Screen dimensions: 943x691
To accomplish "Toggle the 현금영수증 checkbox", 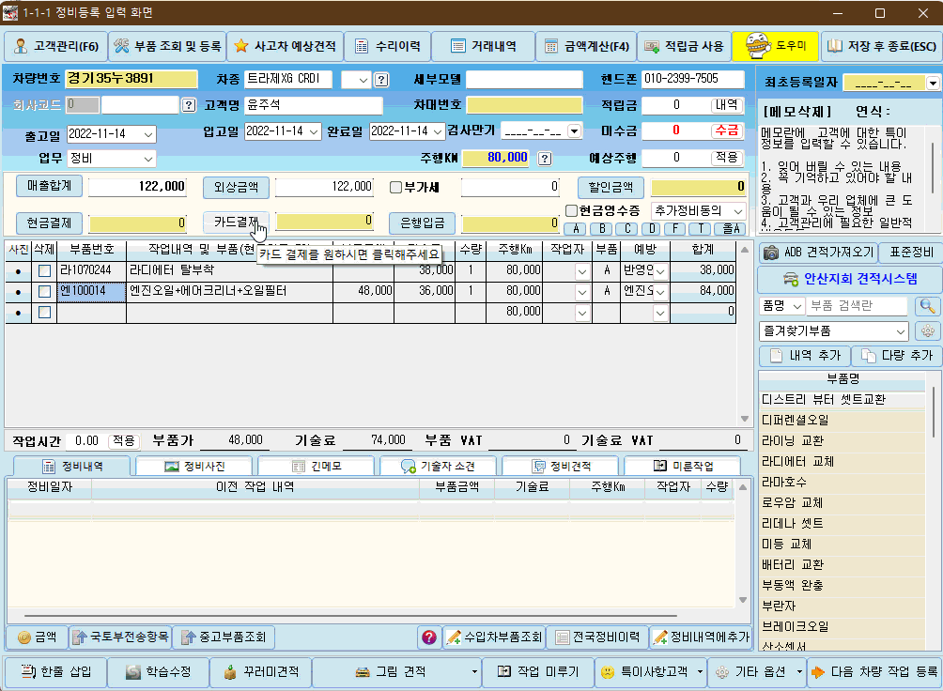I will pos(572,210).
